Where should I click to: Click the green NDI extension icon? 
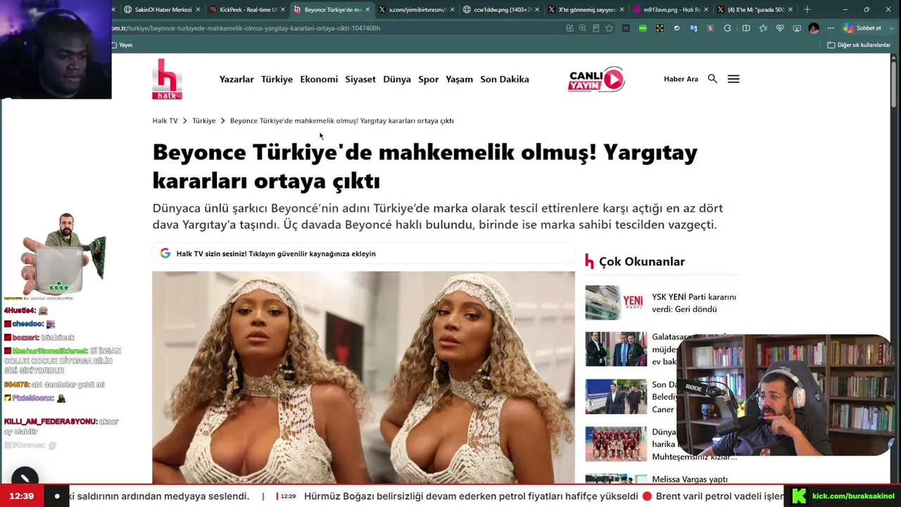643,28
